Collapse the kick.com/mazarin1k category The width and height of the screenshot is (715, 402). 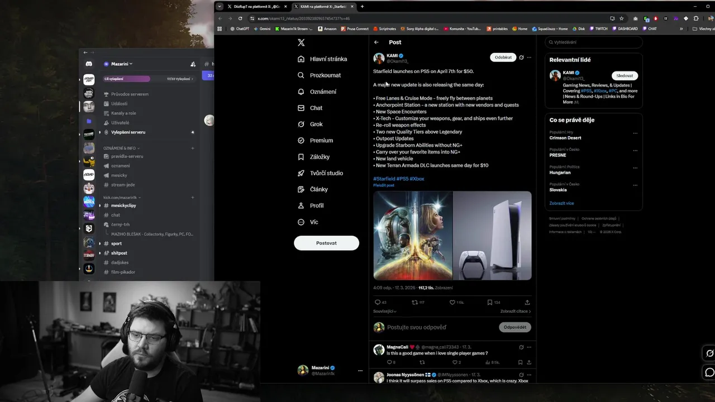click(122, 197)
